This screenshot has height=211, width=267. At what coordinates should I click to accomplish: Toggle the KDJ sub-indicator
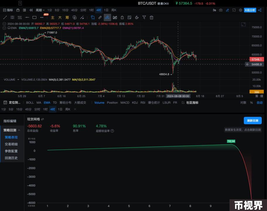coord(135,103)
